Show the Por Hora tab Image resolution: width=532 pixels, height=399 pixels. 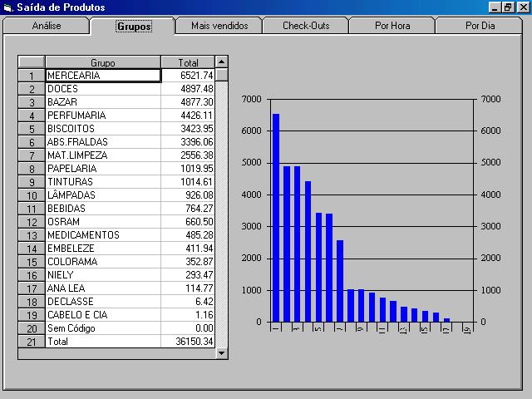[392, 26]
